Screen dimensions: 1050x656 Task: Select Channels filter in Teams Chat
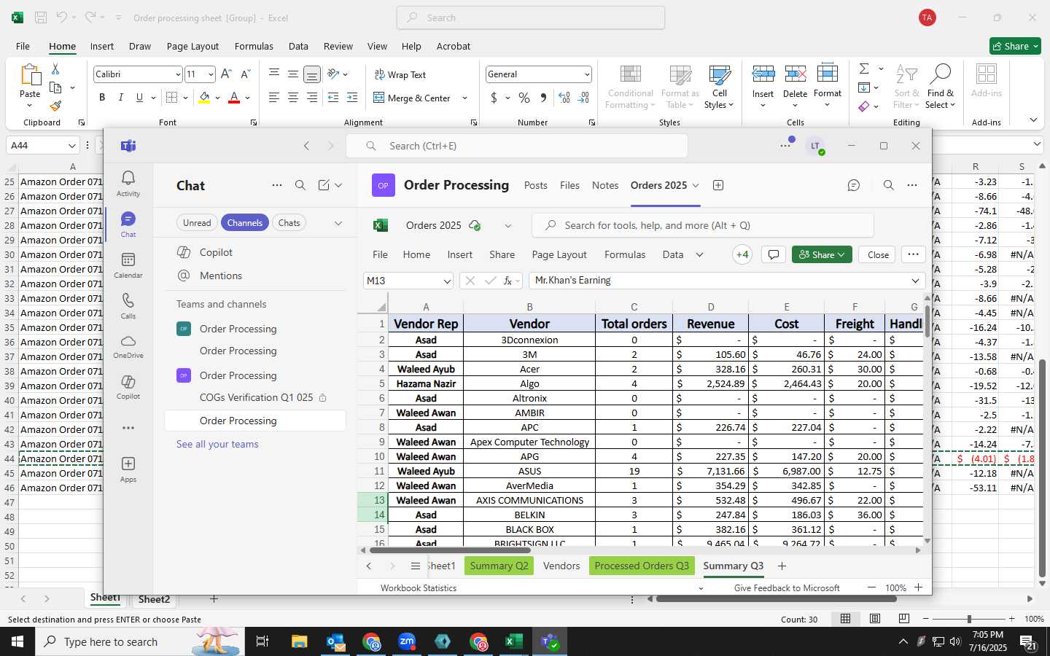(245, 223)
